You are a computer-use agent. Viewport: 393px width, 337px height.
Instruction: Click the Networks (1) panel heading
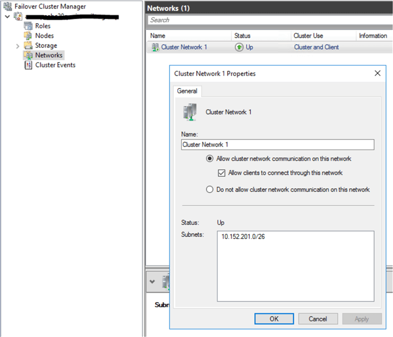coord(168,8)
